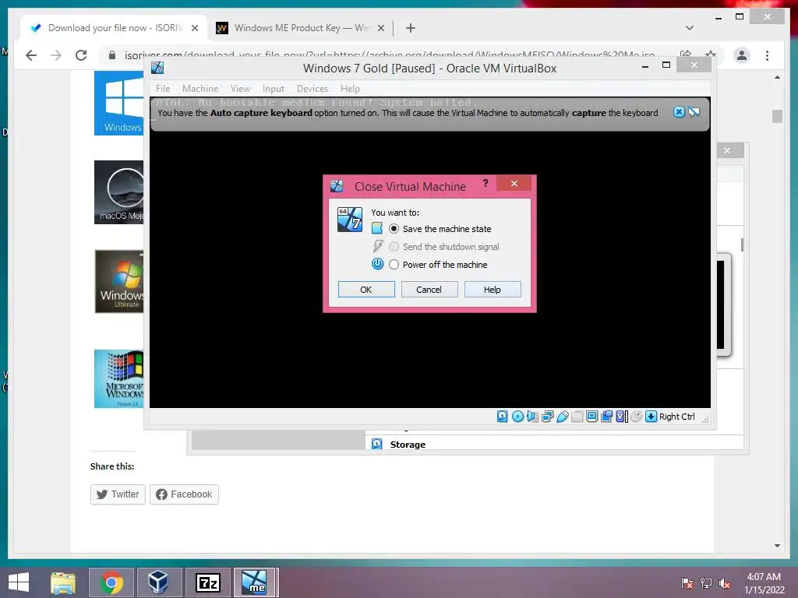Image resolution: width=798 pixels, height=598 pixels.
Task: Open the Chrome tab search dropdown
Action: coord(690,28)
